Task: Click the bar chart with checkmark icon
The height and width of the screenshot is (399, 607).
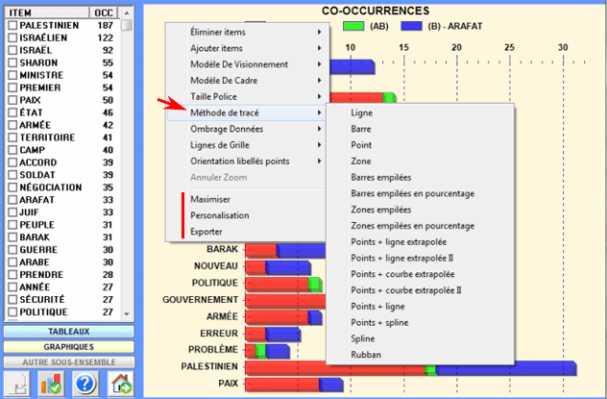Action: click(51, 384)
